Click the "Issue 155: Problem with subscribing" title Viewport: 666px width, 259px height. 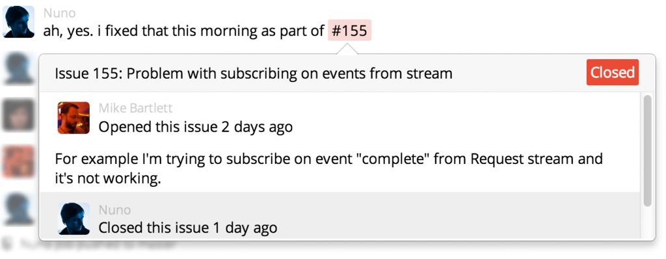click(x=254, y=74)
